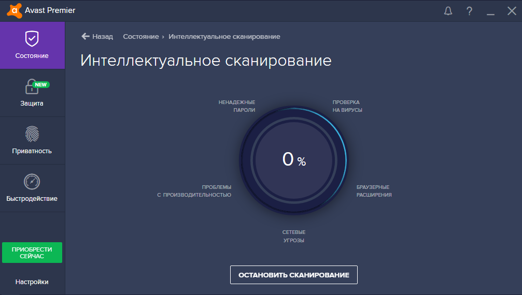The width and height of the screenshot is (522, 295).
Task: Click the back arrow icon next to Назад
Action: point(86,36)
